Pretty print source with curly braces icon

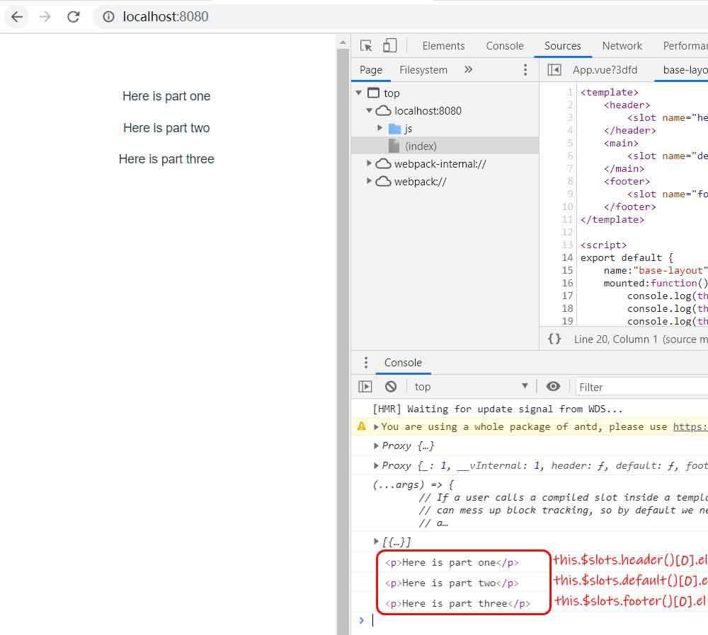point(554,339)
